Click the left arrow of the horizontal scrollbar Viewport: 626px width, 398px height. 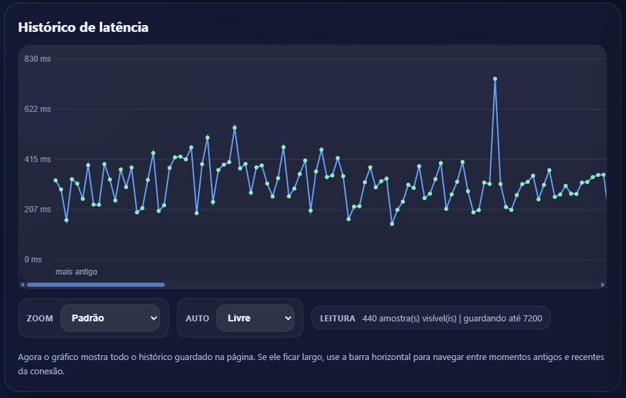[22, 285]
